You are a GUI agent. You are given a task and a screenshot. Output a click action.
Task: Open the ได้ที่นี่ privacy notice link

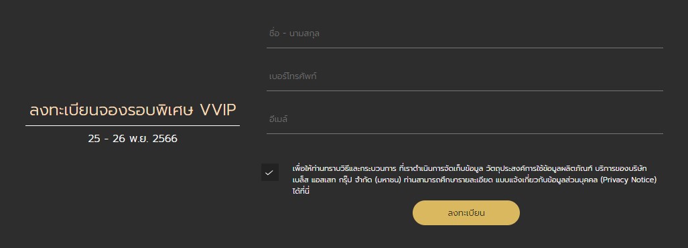click(x=301, y=192)
